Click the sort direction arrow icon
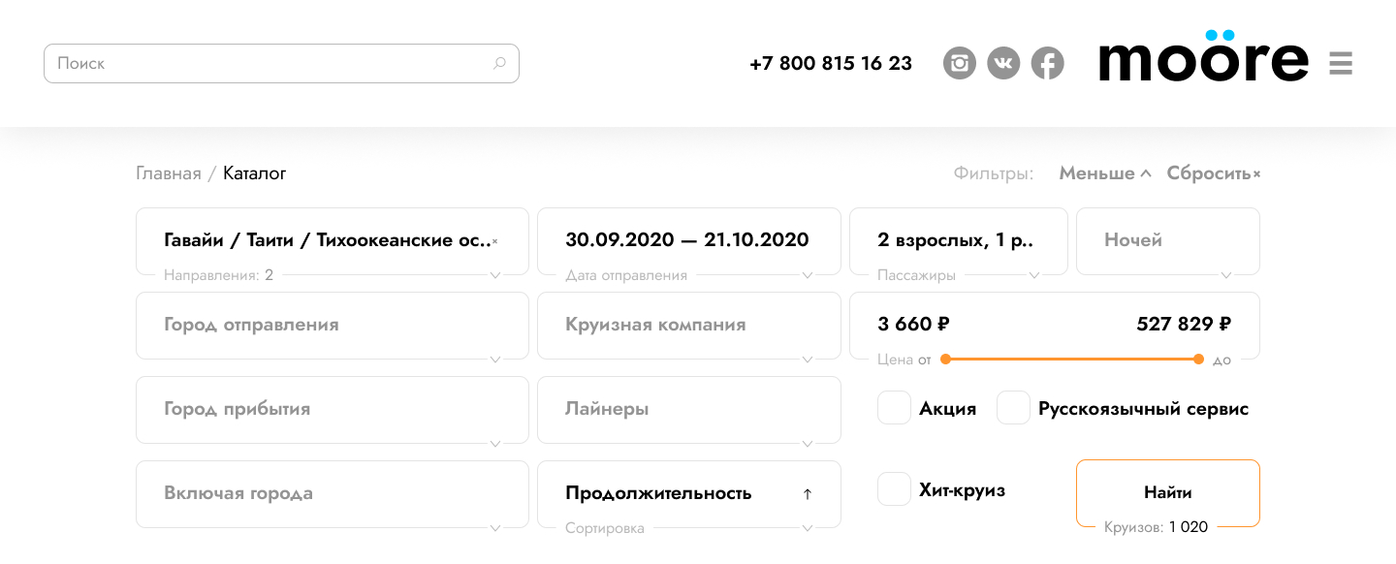 click(808, 494)
